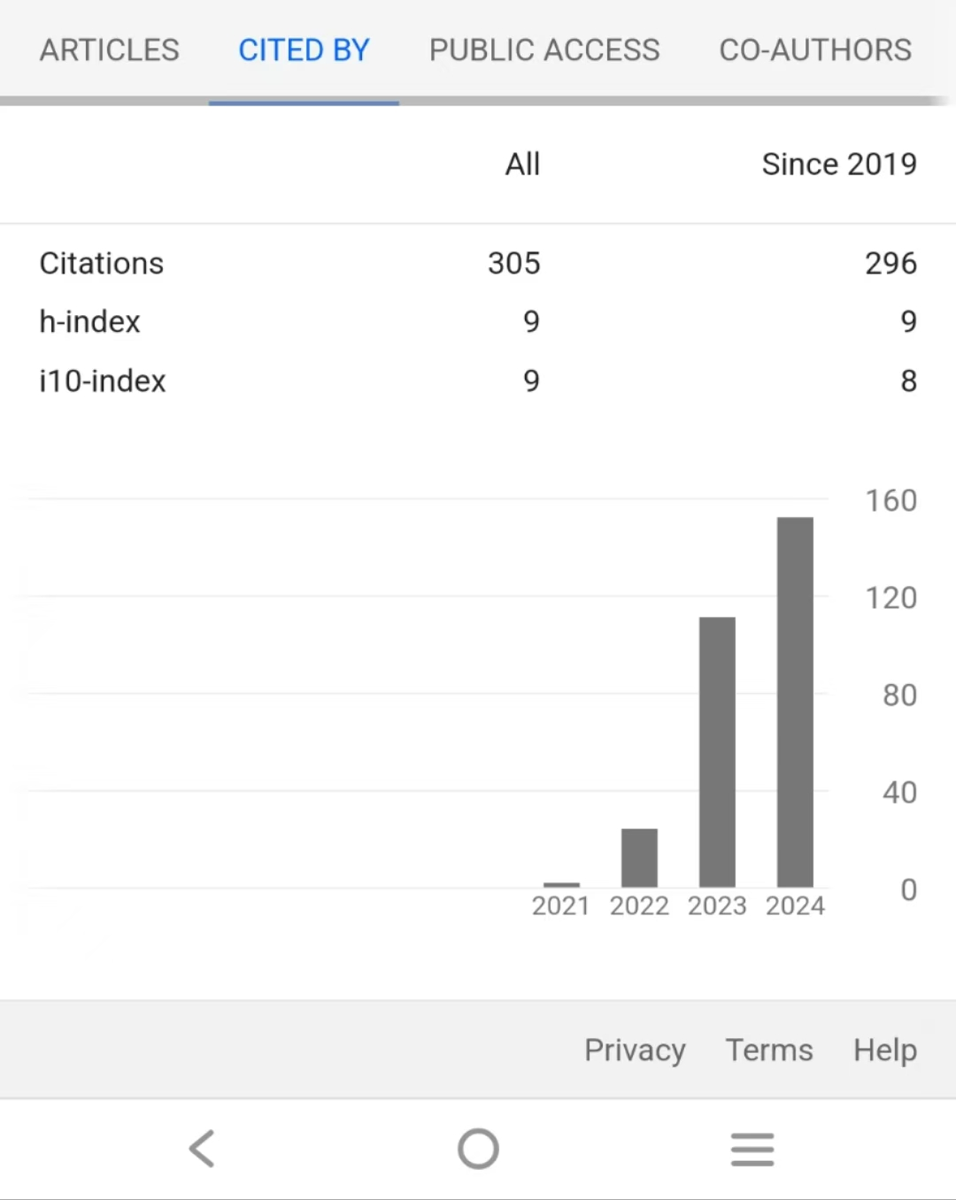Tap the 2021 citations bar
Viewport: 956px width, 1200px height.
coord(561,884)
